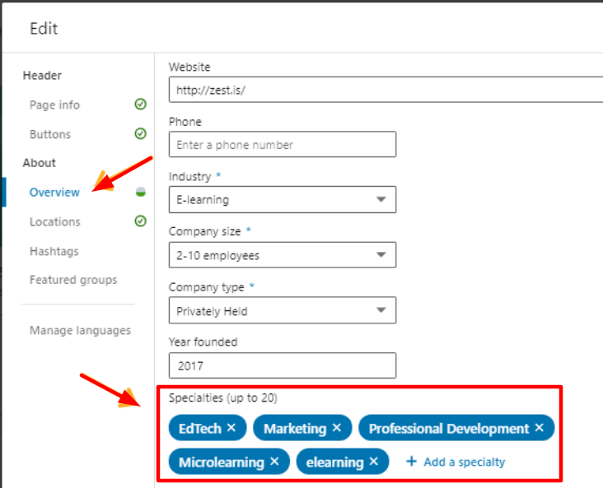Go to the Hashtags section
The width and height of the screenshot is (603, 488).
tap(54, 251)
